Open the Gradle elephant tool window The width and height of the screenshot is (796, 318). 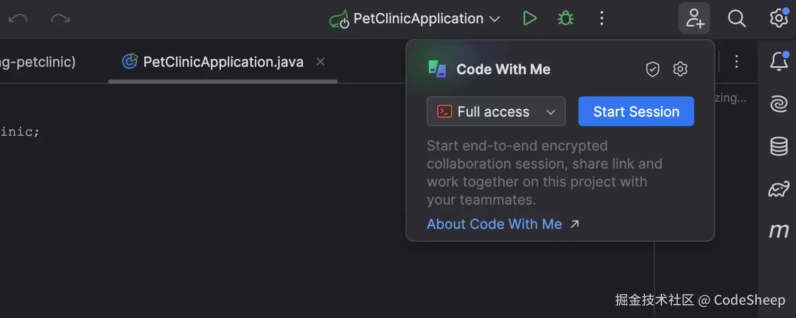778,189
